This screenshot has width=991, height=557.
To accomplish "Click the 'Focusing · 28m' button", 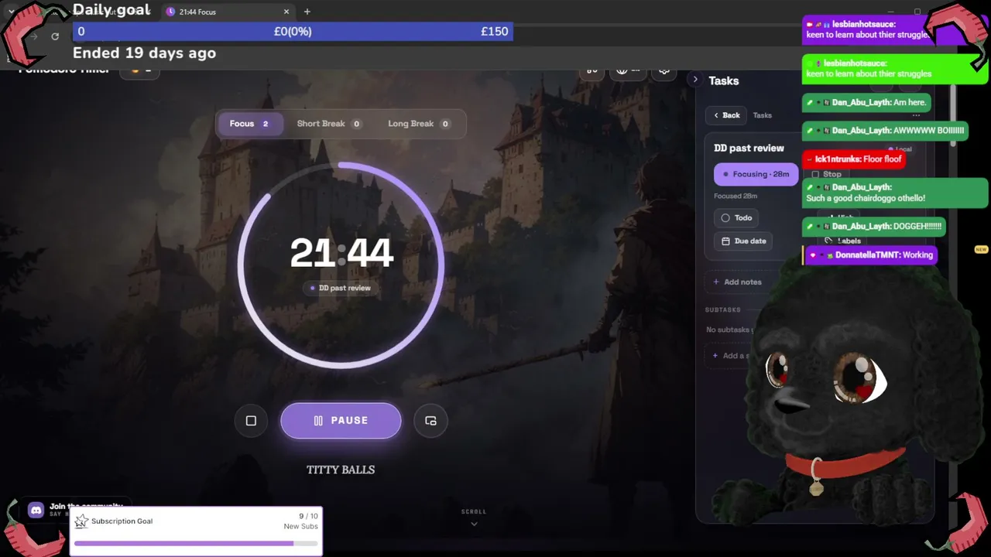I will tap(756, 174).
